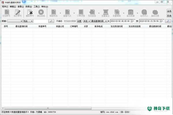Screen dimensions: 173x115
Task: Click the 发出物流时间 column header
Action: pyautogui.click(x=117, y=26)
